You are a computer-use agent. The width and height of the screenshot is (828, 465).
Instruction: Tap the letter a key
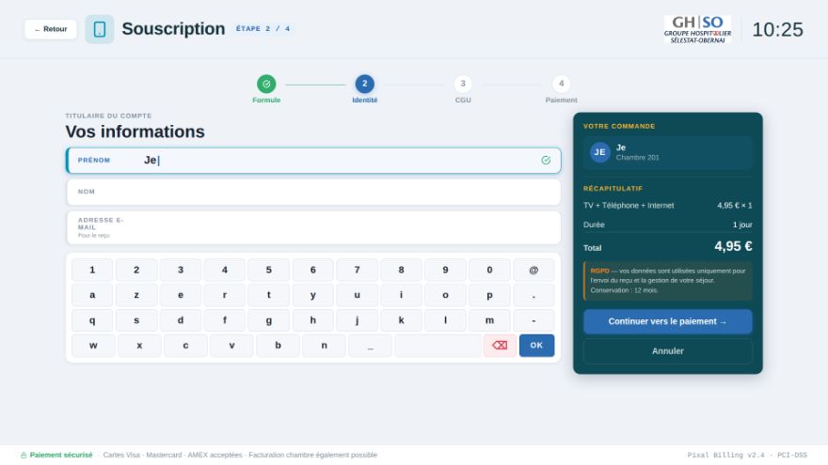[x=92, y=295]
